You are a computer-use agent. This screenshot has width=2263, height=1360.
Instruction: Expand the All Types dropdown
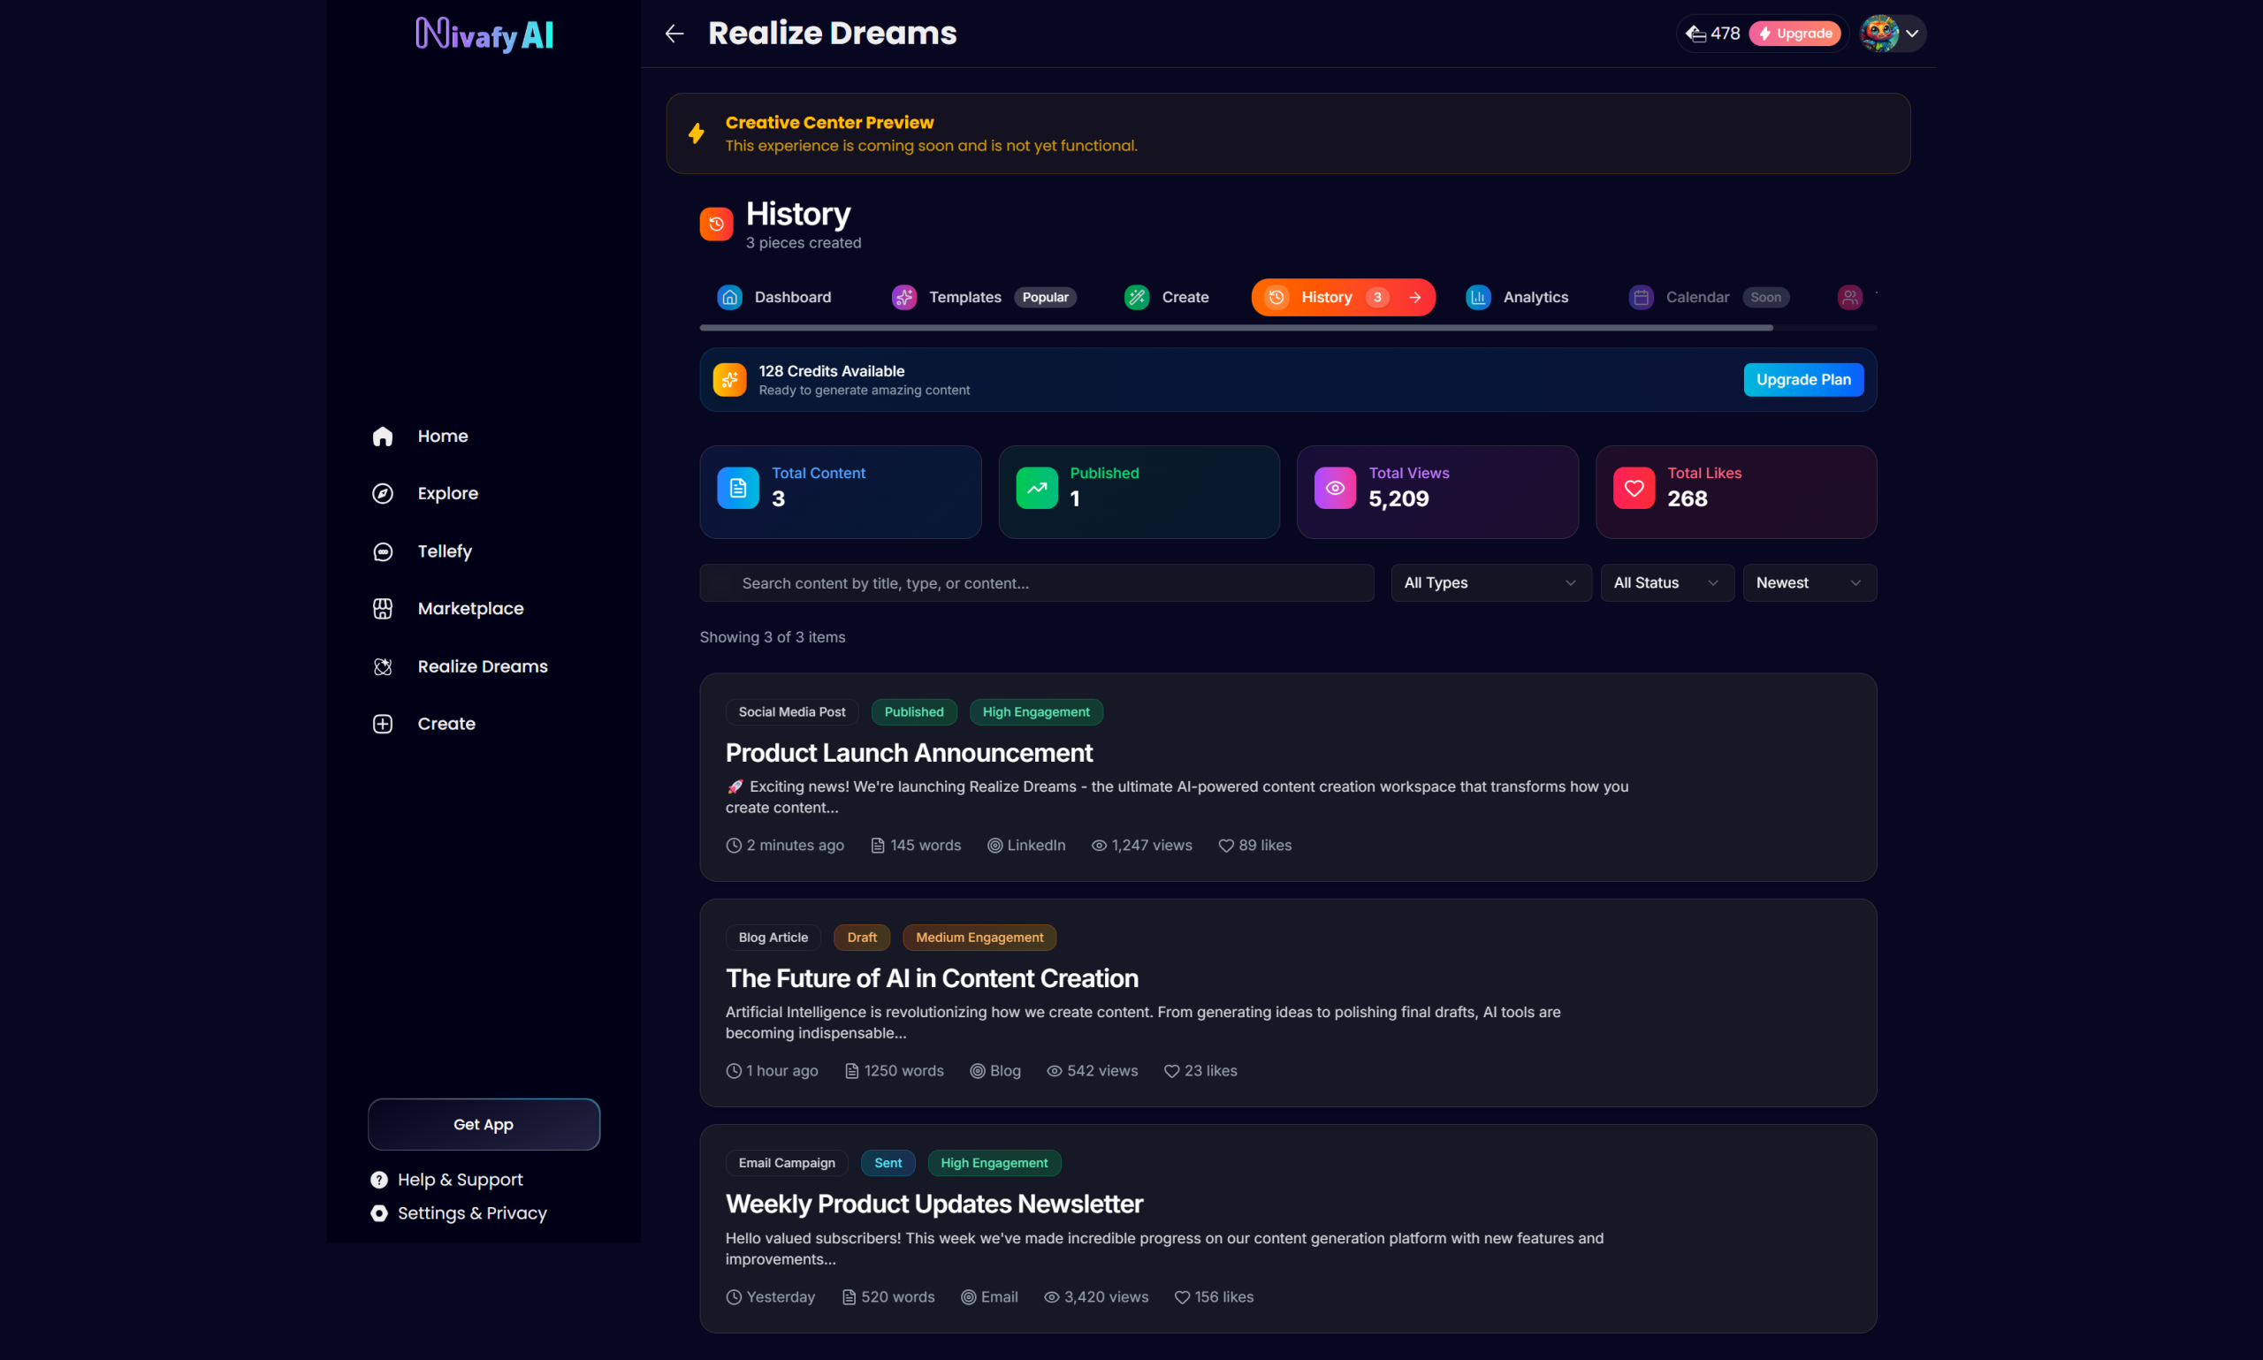1490,583
